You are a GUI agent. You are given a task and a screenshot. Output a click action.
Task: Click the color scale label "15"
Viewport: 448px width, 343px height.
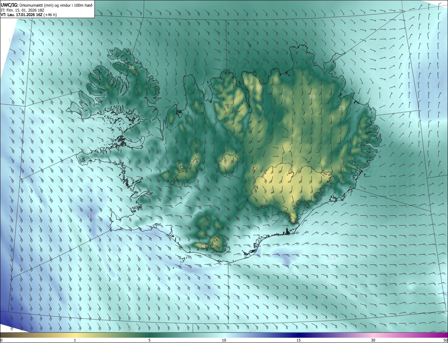[x=299, y=340]
